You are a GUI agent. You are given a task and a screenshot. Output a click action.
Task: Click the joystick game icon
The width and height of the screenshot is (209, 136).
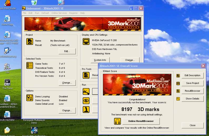coord(86,109)
